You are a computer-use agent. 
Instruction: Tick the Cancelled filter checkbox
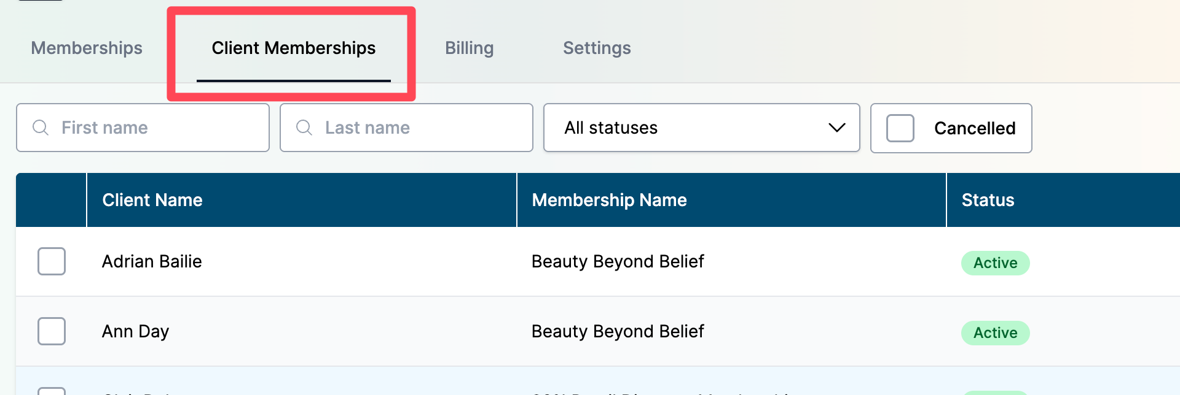point(900,128)
